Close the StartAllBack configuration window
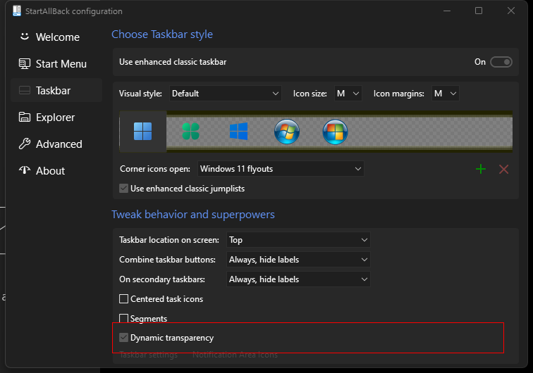 point(511,11)
